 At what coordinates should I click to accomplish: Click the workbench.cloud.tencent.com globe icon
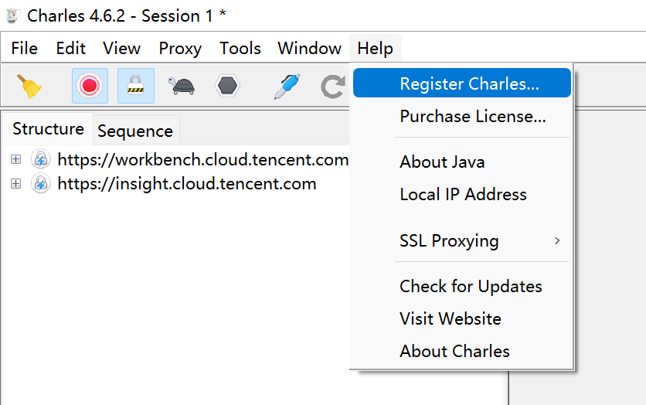(41, 160)
